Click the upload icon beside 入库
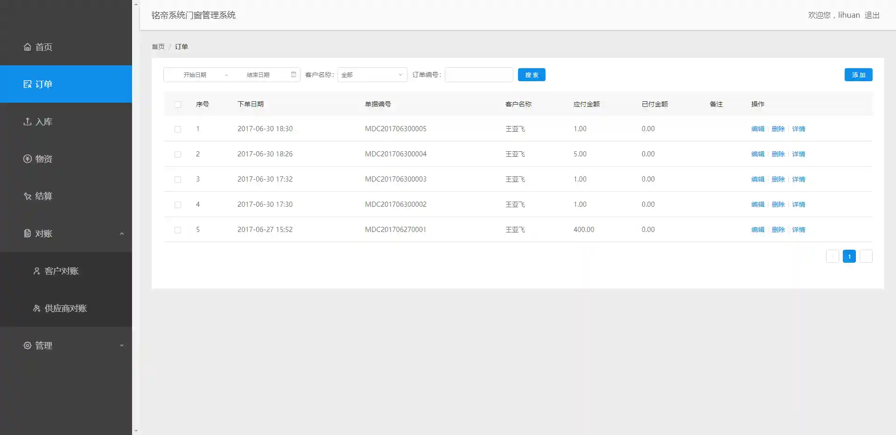Screen dimensions: 896x435 point(28,121)
